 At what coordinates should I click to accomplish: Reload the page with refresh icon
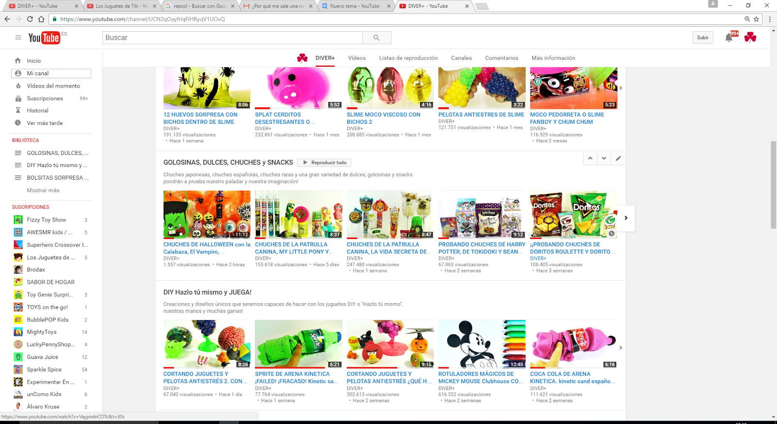coord(30,19)
